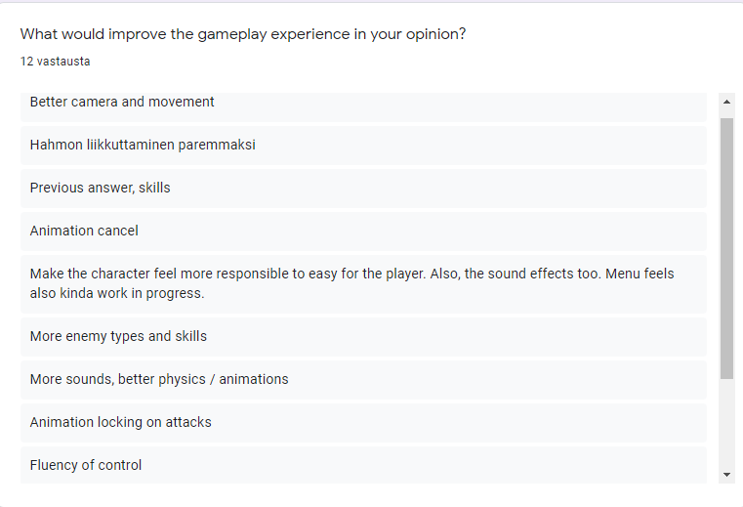Click the scrollbar up arrow
The image size is (743, 507).
(726, 102)
